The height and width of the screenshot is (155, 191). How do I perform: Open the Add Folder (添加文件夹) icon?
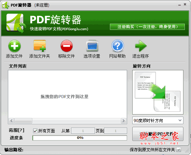[40, 46]
